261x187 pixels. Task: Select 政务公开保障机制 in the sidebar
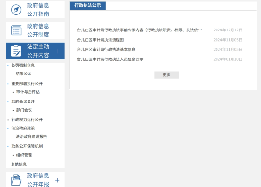[x=27, y=146]
